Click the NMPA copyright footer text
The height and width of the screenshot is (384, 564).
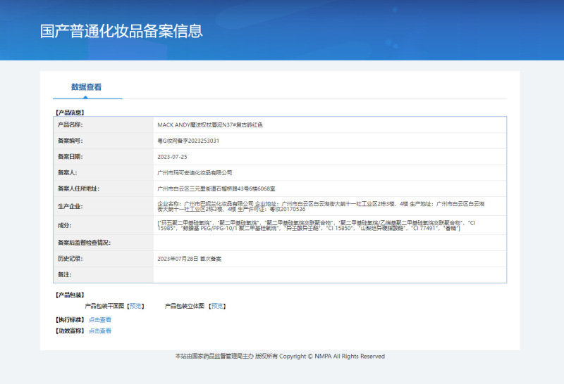[280, 356]
